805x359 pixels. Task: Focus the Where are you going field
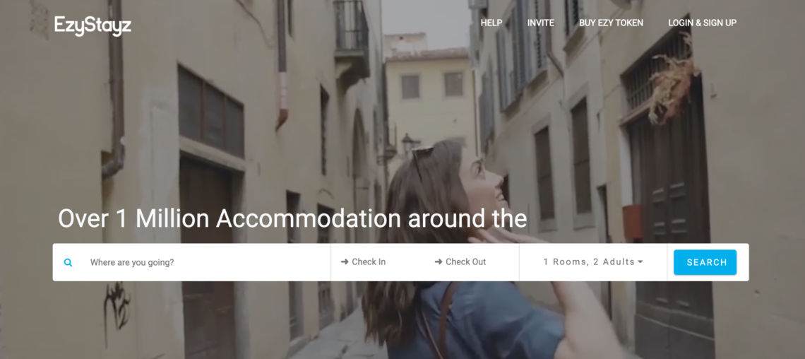tap(205, 262)
